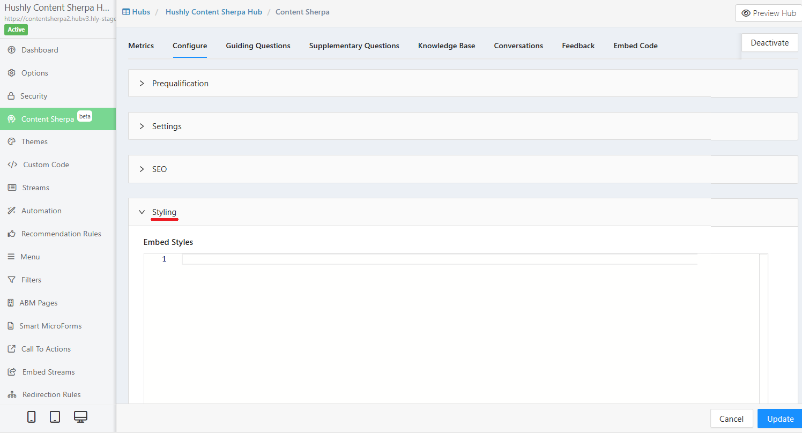Screen dimensions: 802x433
Task: Switch to mobile phone preview
Action: (x=32, y=417)
